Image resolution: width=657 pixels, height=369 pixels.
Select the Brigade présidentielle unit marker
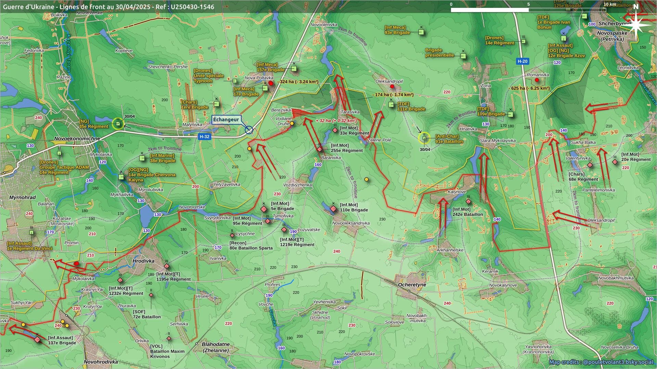[463, 56]
